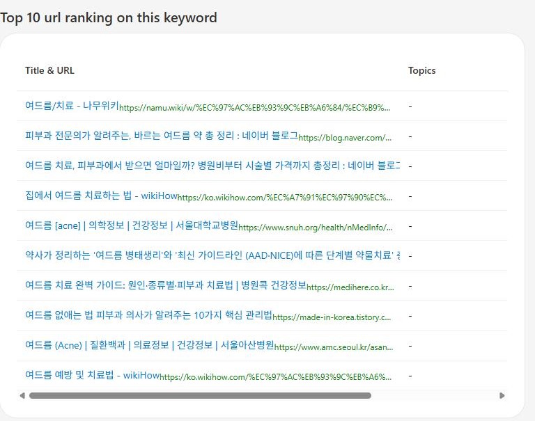The height and width of the screenshot is (421, 535).
Task: Open '집에서 여드름 치료하는 법 - wikiHow' title
Action: tap(101, 196)
